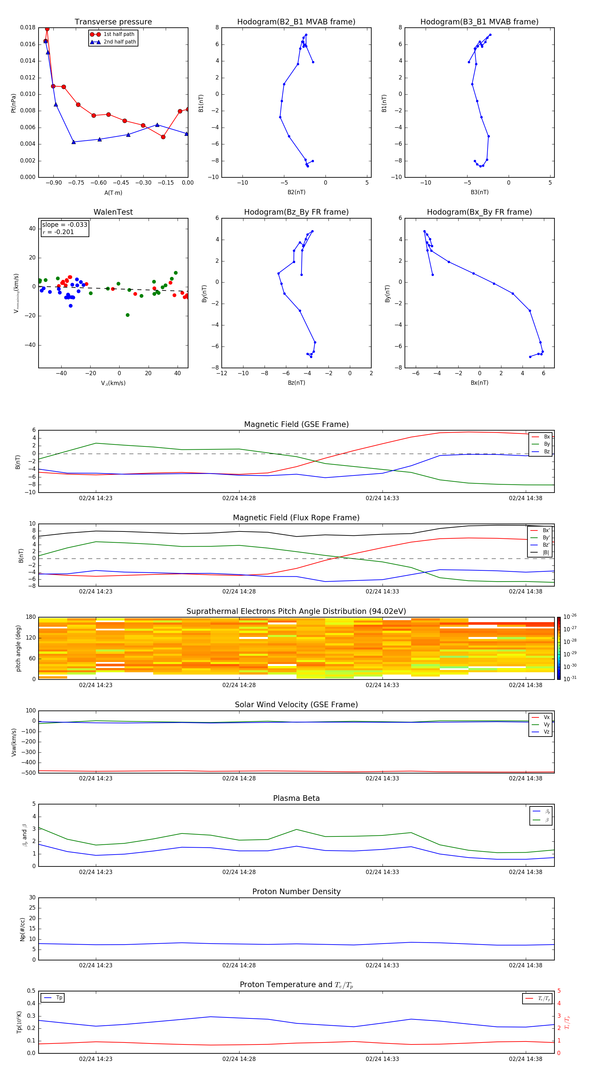Screen dimensions: 593x1088
Task: Select the "slope = -0.033" annotation
Action: coord(65,225)
